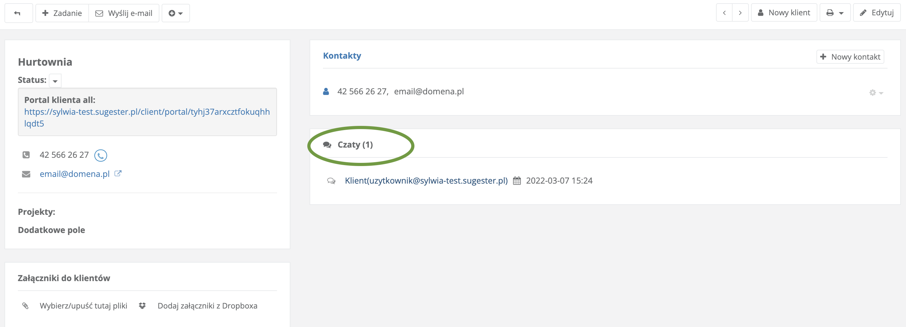Expand the print options dropdown
906x327 pixels.
(835, 13)
